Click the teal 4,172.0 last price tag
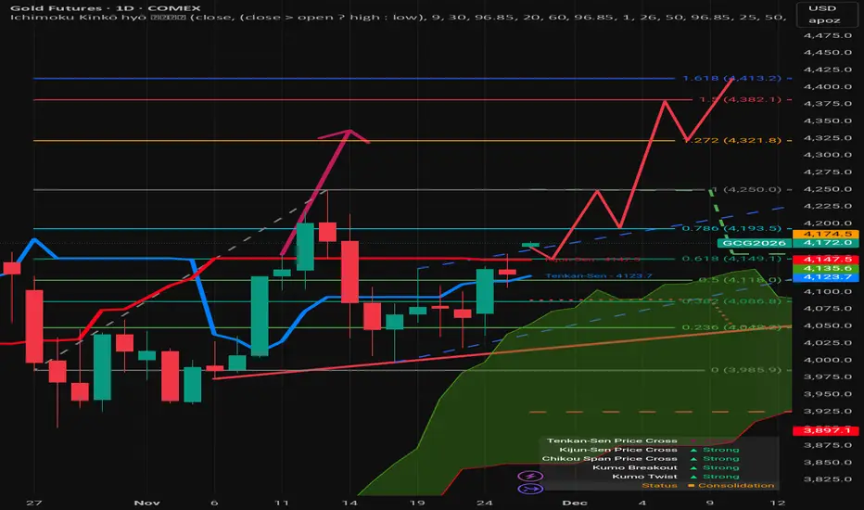Screen dimensions: 864x510 [825, 243]
